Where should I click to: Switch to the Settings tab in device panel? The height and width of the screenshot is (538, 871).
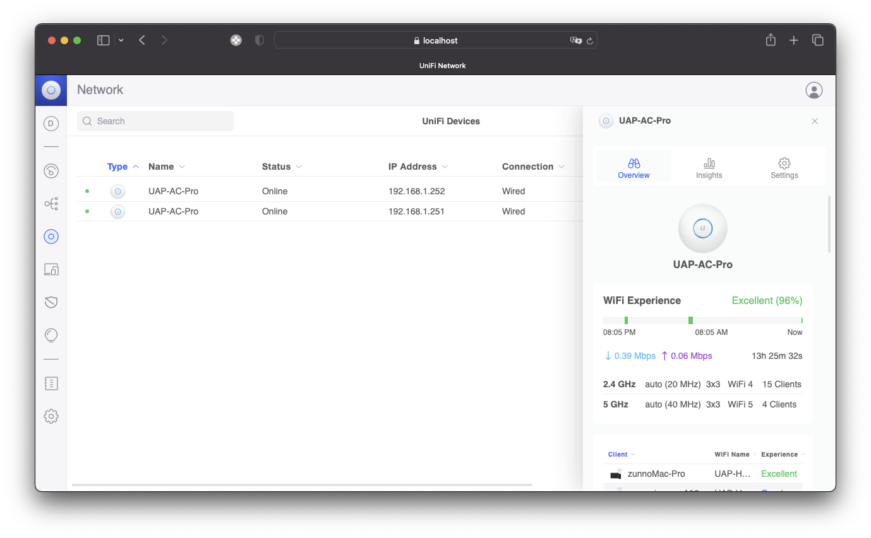point(784,168)
